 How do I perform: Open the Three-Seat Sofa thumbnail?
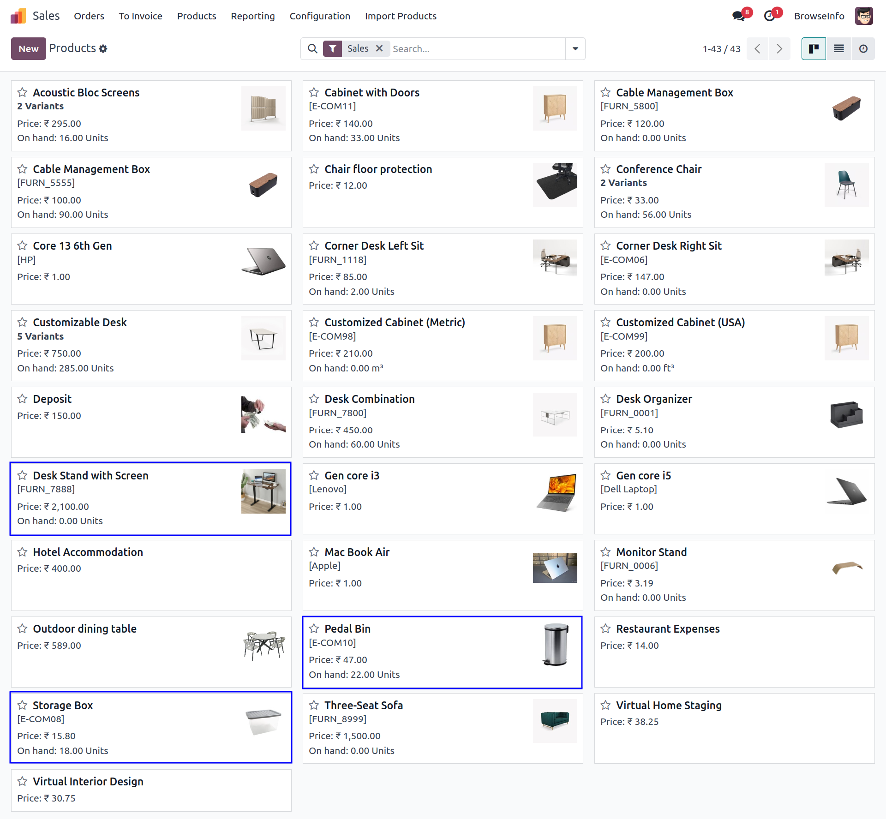click(555, 720)
